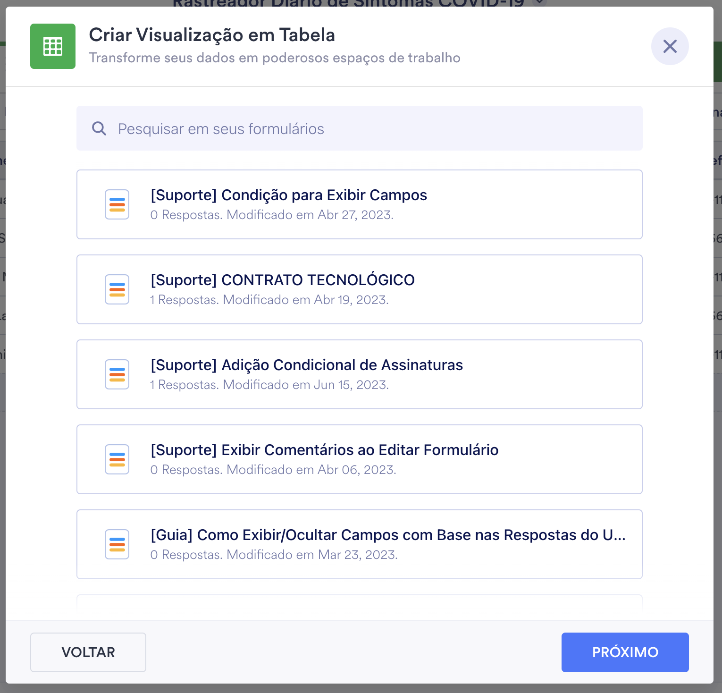The height and width of the screenshot is (693, 722).
Task: Click the search magnifier icon
Action: pos(99,128)
